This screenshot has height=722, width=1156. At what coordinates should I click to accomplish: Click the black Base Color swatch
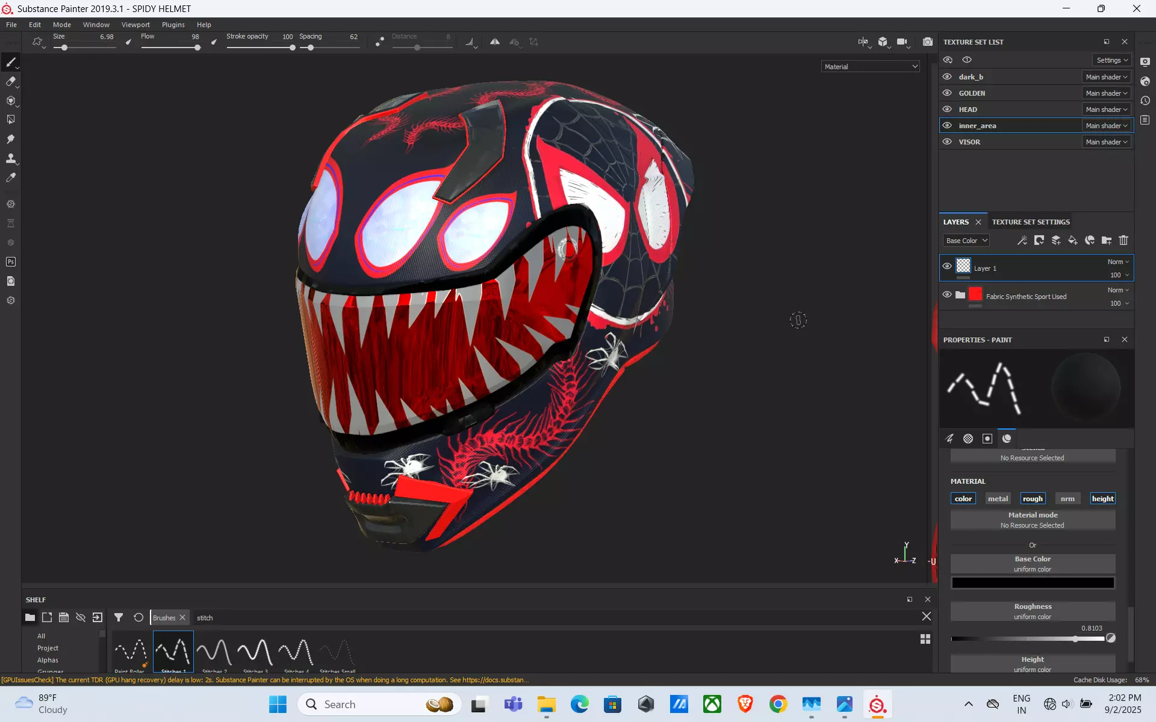pos(1033,582)
